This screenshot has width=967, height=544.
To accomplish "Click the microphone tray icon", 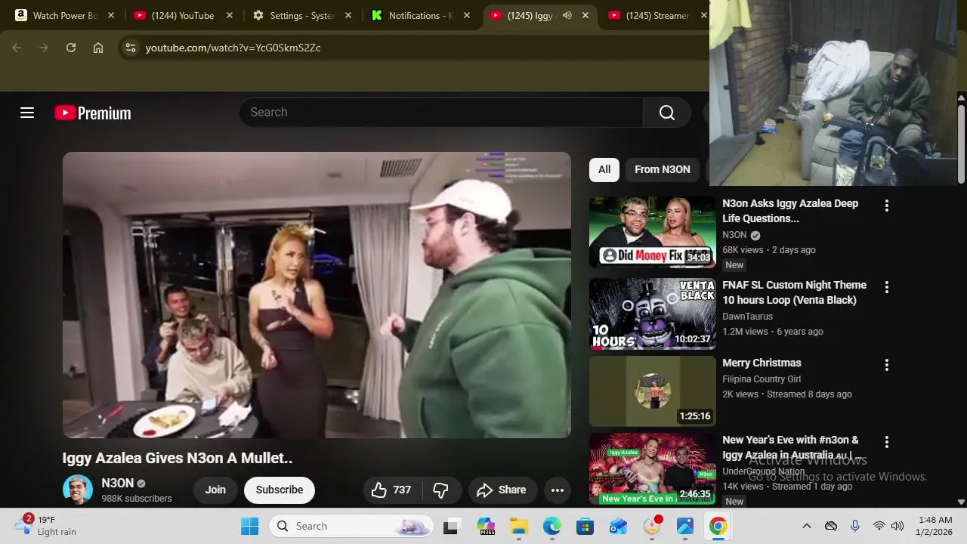I will 854,526.
